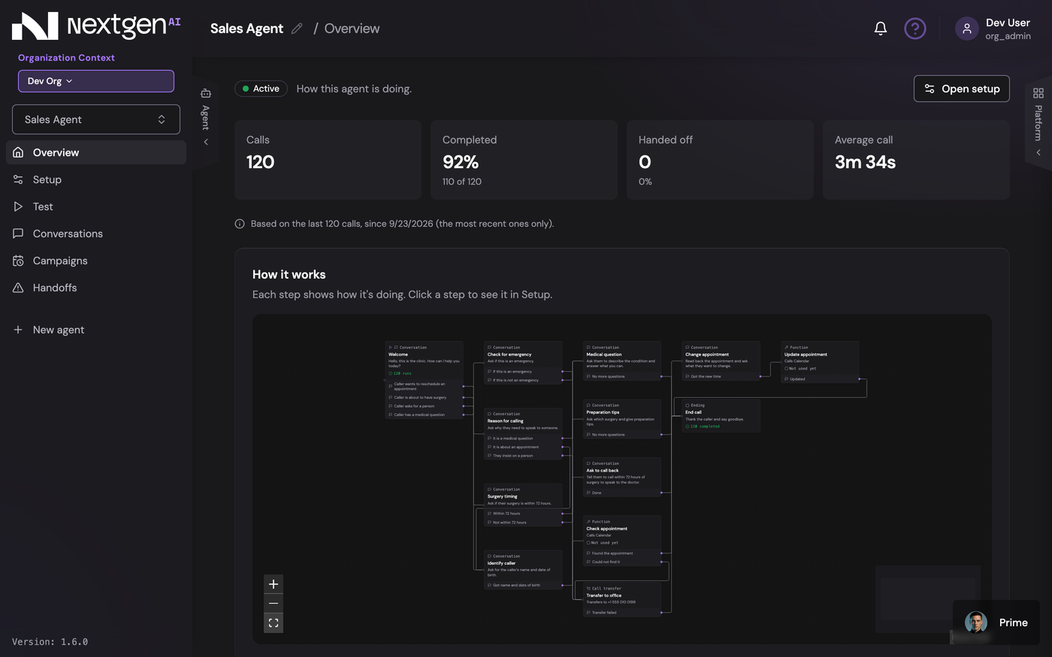
Task: Fit the flow diagram to view
Action: coord(274,623)
